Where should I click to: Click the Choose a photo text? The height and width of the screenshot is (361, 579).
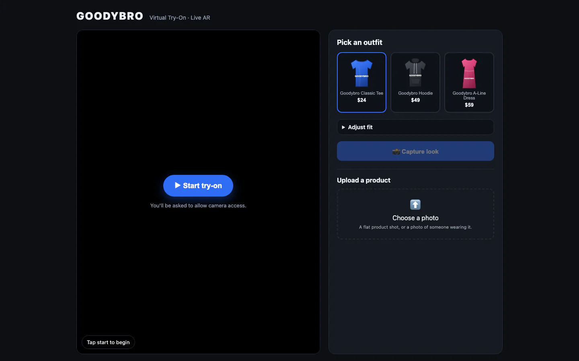415,218
